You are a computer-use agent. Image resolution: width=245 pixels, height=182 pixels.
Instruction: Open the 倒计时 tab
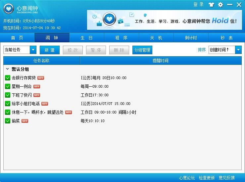pos(191,38)
